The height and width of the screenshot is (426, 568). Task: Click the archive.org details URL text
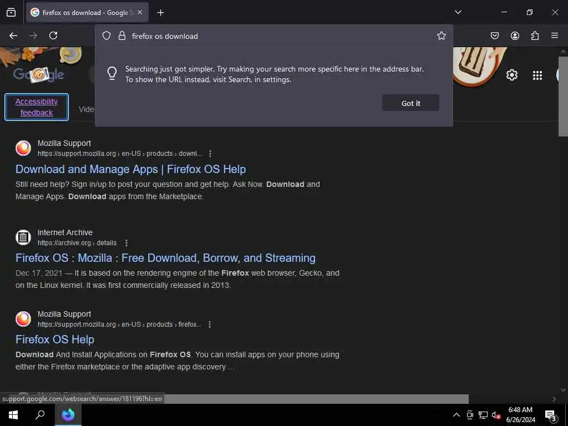pos(77,243)
